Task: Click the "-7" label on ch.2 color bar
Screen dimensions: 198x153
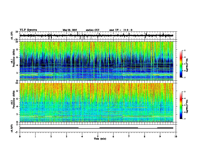Action: click(184, 119)
